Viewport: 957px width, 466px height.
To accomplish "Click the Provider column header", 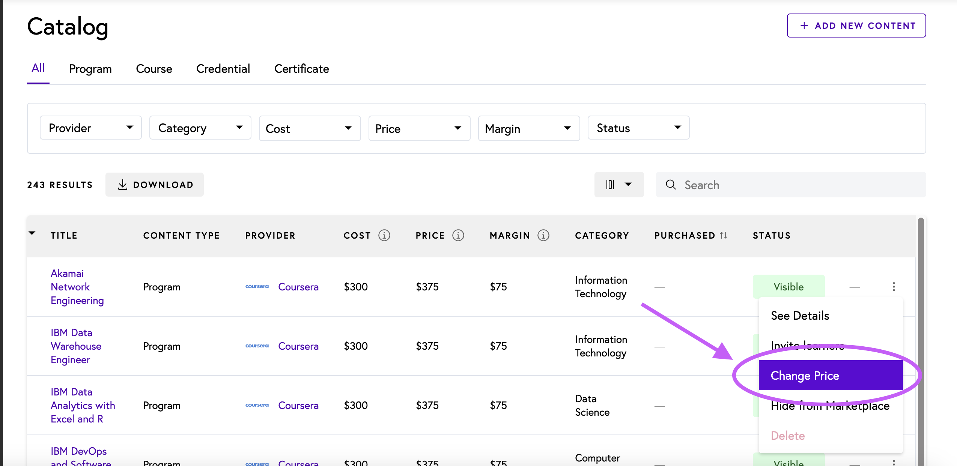I will click(x=270, y=235).
